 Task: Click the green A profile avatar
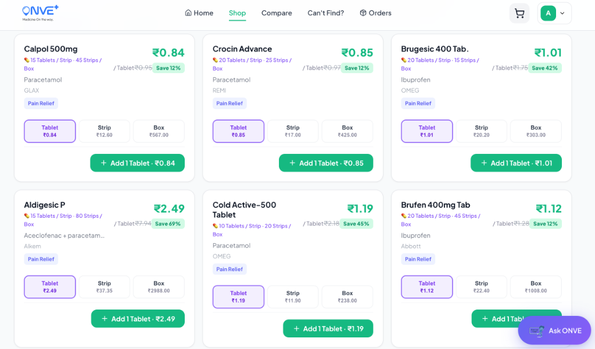point(548,13)
